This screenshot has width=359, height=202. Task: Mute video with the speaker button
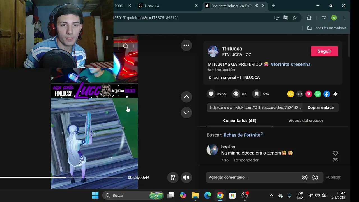[x=186, y=177]
